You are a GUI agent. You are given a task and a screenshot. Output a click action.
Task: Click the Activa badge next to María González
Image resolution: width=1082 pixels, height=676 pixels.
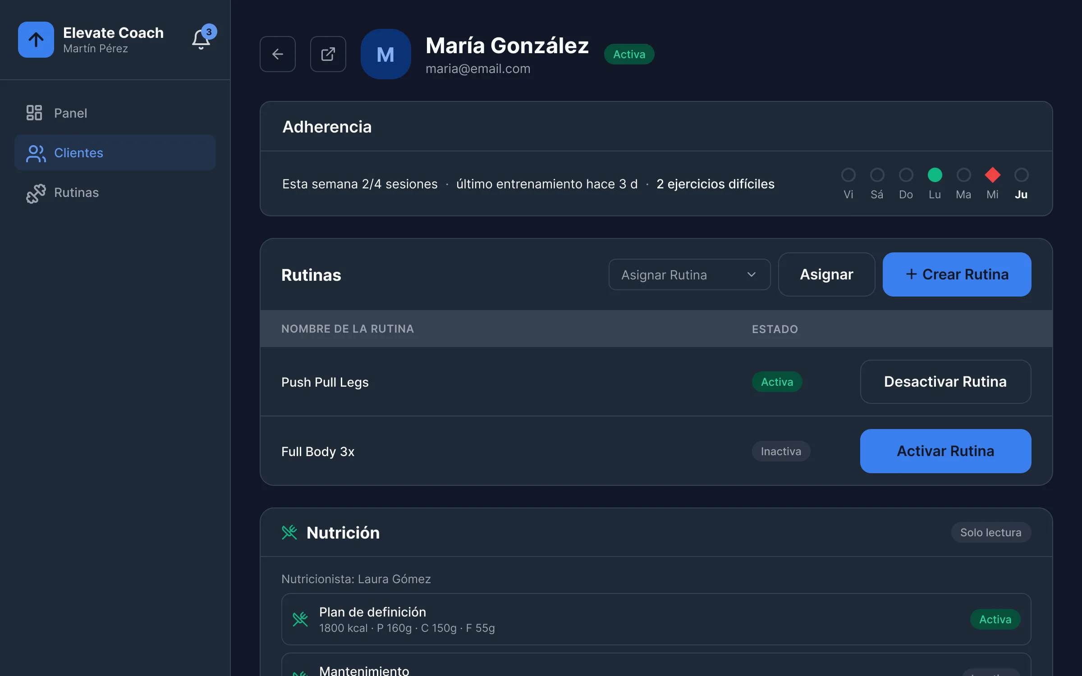[629, 54]
